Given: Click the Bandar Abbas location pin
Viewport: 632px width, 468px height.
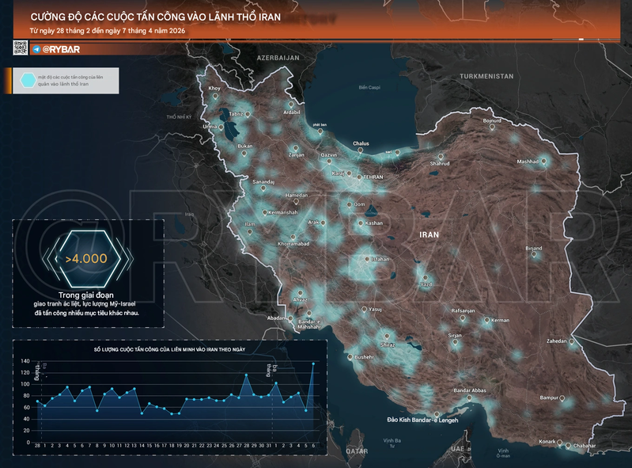Looking at the screenshot, I should tap(469, 398).
